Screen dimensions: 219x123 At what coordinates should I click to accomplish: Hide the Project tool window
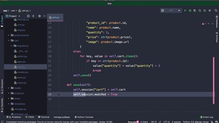[44, 16]
